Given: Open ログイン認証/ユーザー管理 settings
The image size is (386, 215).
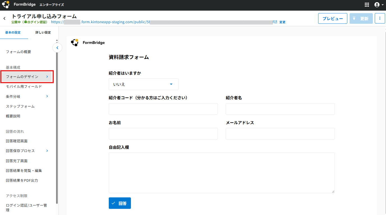Looking at the screenshot, I should tap(27, 208).
